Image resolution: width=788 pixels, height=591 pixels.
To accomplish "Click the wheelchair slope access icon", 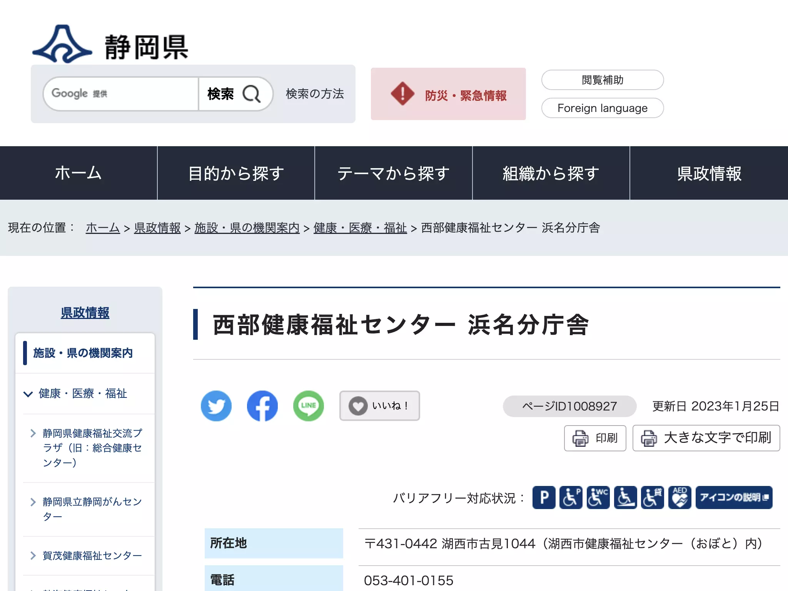I will (x=625, y=498).
